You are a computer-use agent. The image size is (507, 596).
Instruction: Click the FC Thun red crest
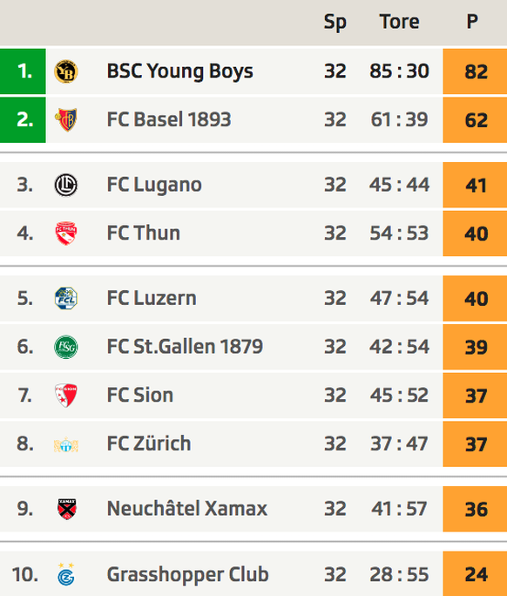pos(66,234)
